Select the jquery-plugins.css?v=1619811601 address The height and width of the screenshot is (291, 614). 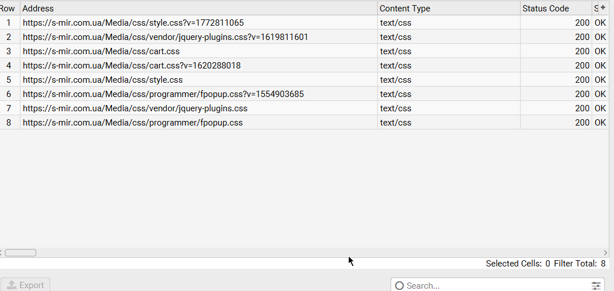(x=165, y=37)
